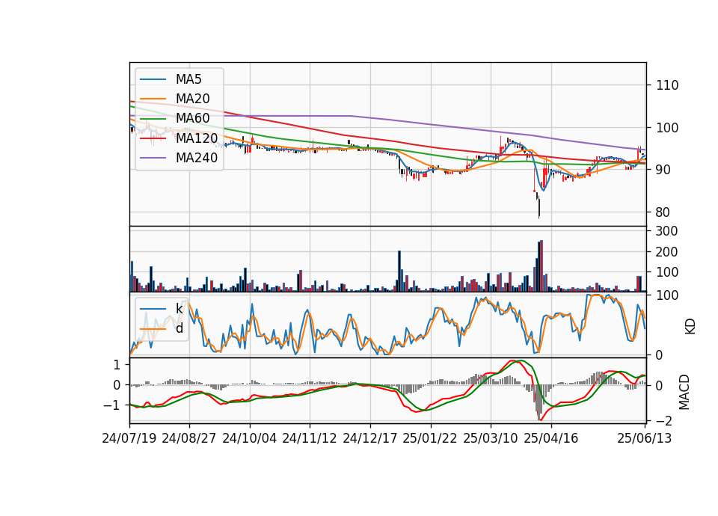Click the 24/08/27 date tick label
This screenshot has width=718, height=516.
[189, 438]
